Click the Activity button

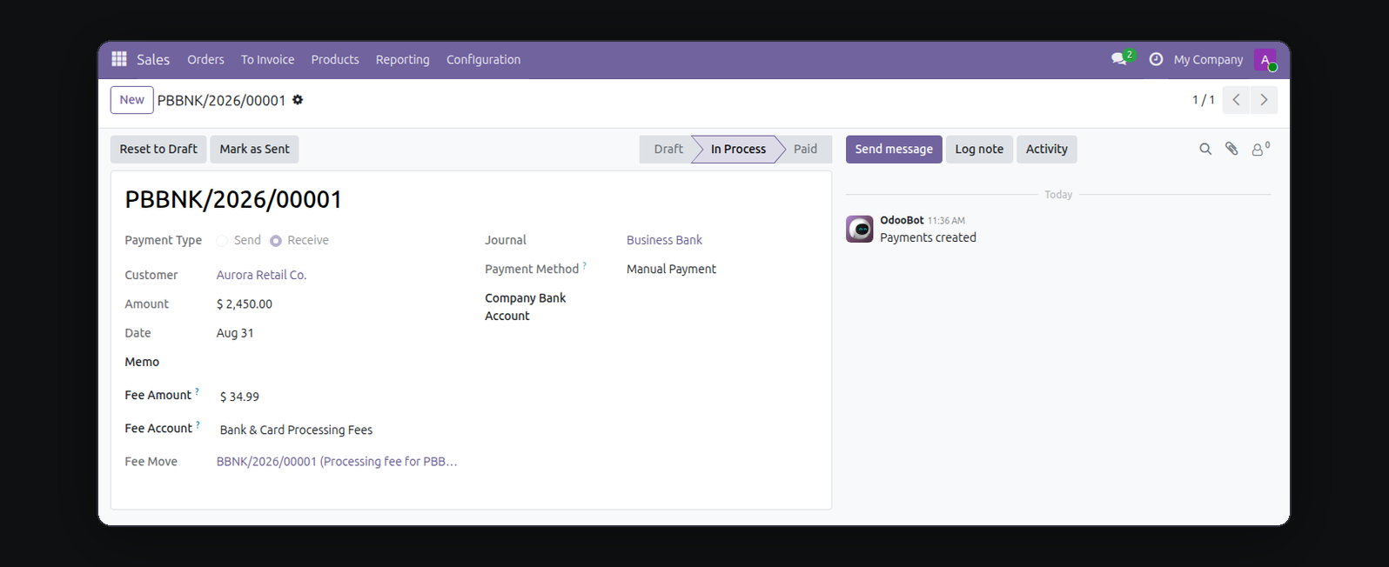(x=1046, y=149)
